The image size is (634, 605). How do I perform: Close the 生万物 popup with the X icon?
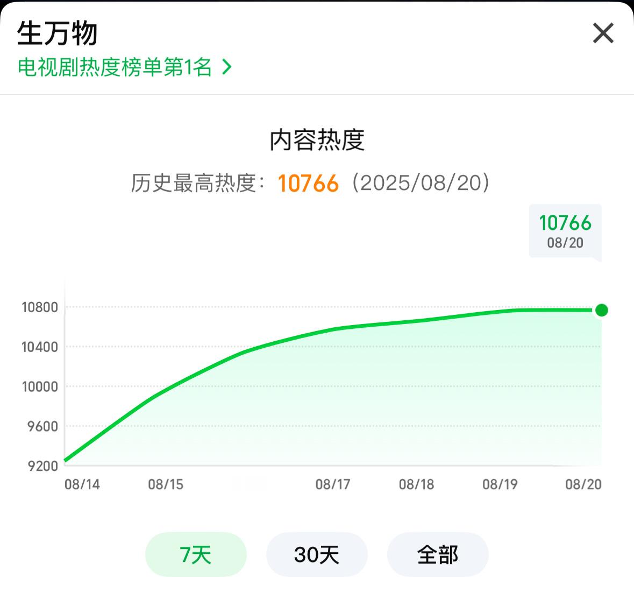(603, 33)
